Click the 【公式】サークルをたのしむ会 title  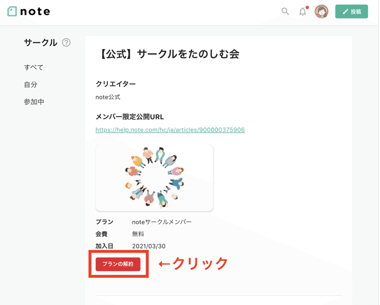(x=168, y=54)
